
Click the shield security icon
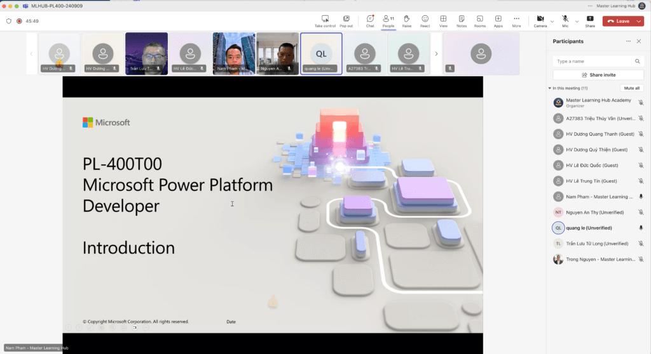coord(9,21)
